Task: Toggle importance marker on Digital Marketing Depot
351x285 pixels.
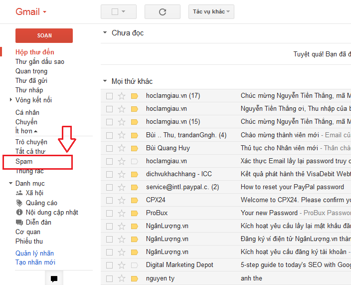Action: pyautogui.click(x=134, y=265)
